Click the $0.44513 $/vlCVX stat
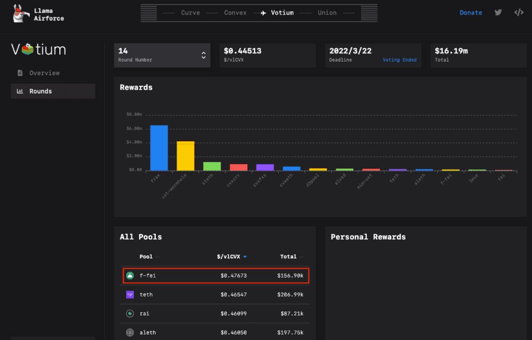532x340 pixels. tap(243, 51)
